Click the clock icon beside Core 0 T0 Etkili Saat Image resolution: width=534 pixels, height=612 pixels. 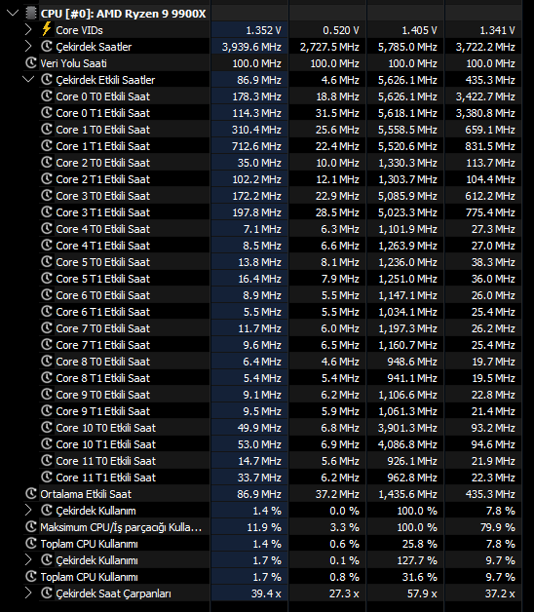(x=47, y=96)
